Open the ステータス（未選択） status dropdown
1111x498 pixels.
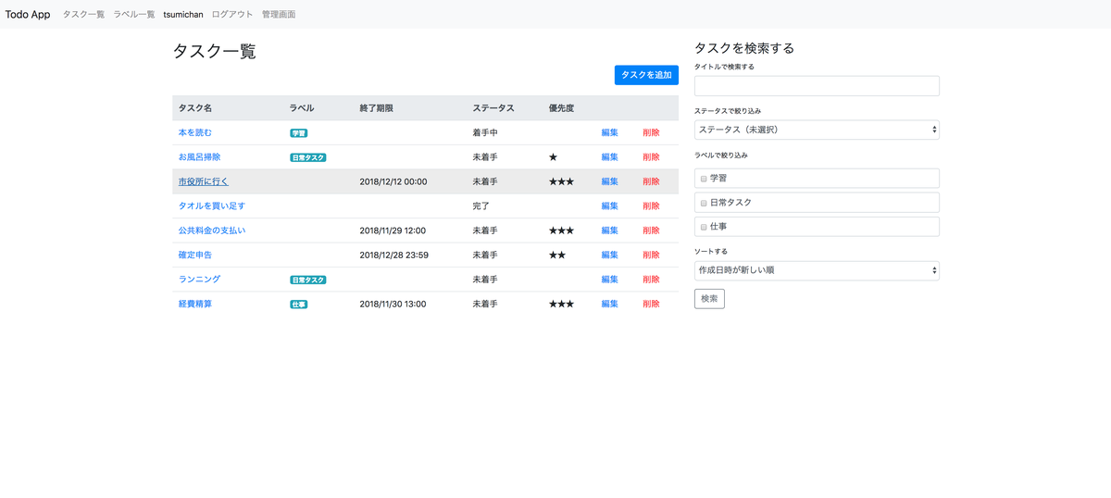pyautogui.click(x=816, y=130)
